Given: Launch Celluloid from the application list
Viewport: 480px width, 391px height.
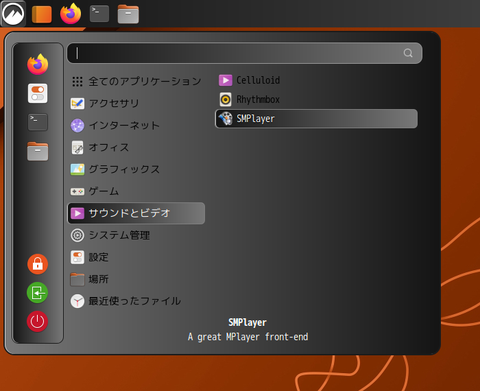Looking at the screenshot, I should point(316,80).
